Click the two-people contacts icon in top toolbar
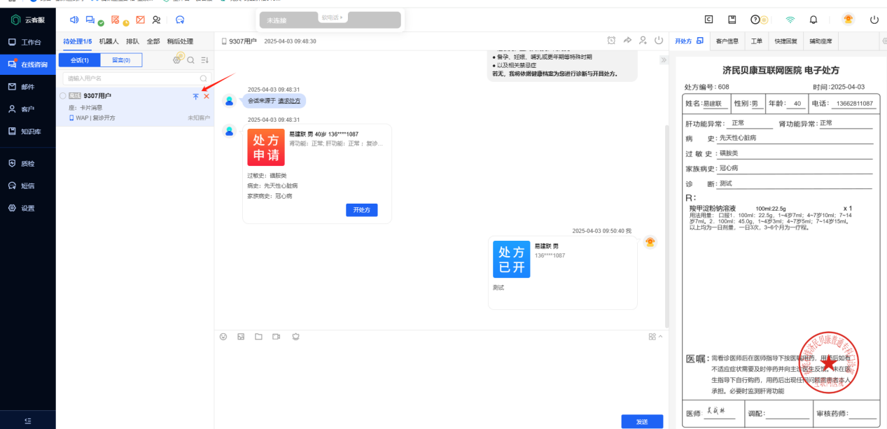 pyautogui.click(x=157, y=20)
